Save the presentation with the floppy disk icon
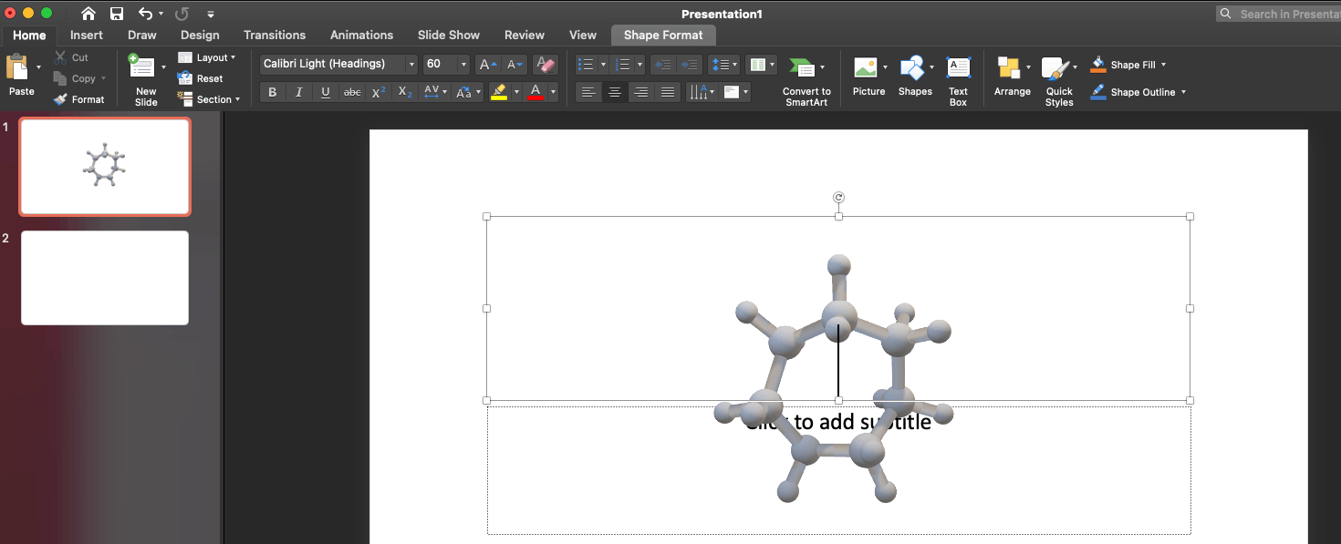 pos(117,14)
